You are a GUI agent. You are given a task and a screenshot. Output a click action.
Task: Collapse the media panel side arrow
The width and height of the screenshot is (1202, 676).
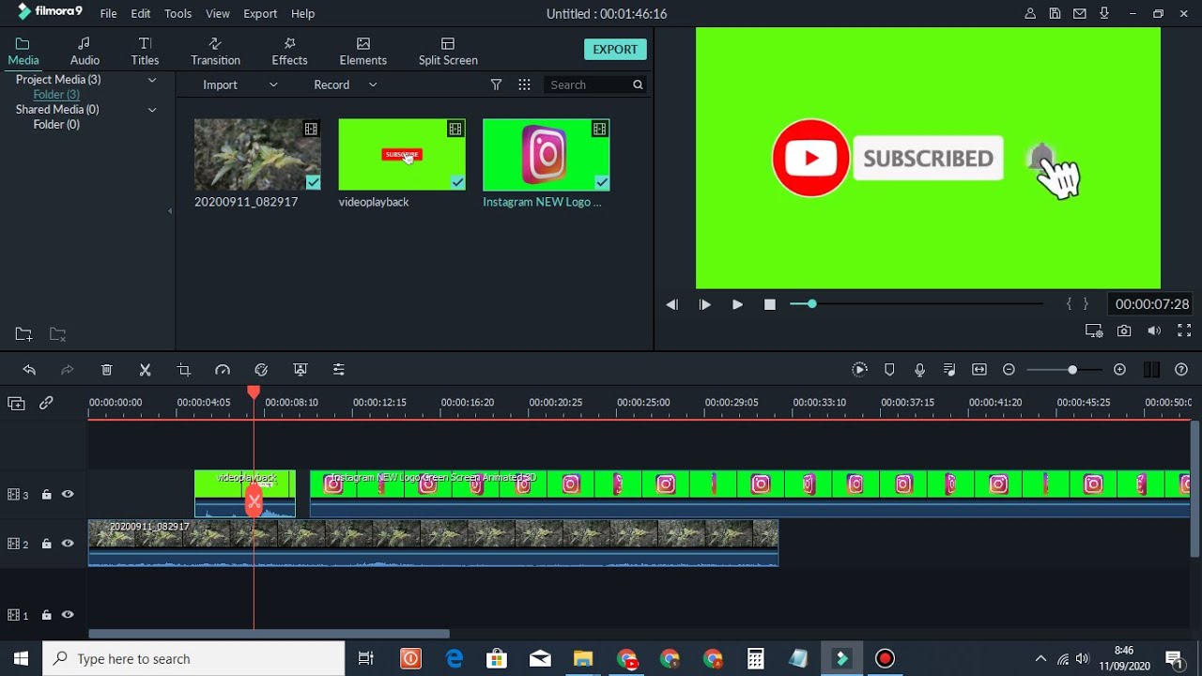[170, 211]
